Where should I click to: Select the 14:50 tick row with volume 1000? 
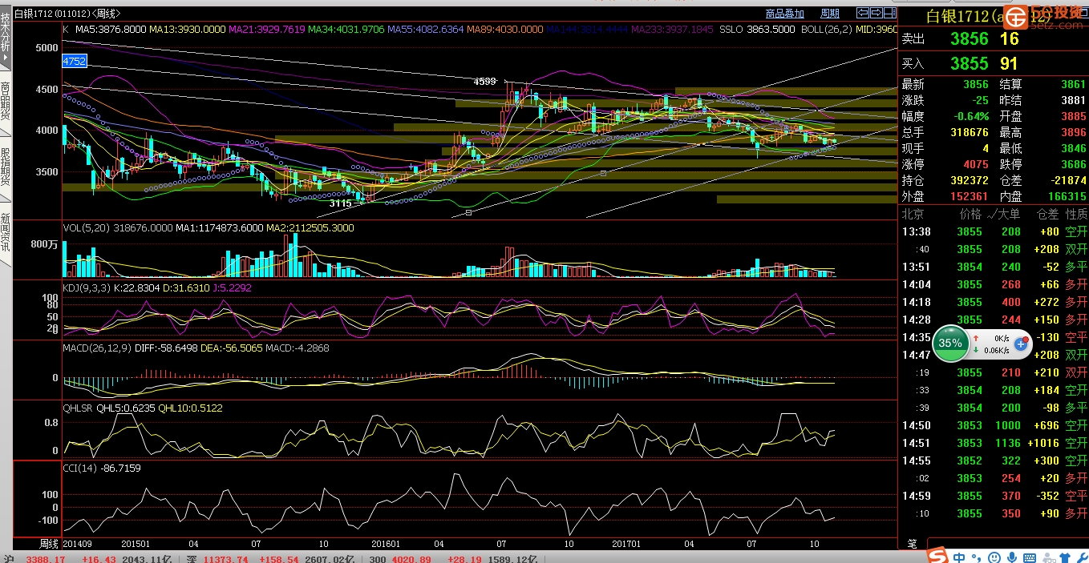click(994, 425)
